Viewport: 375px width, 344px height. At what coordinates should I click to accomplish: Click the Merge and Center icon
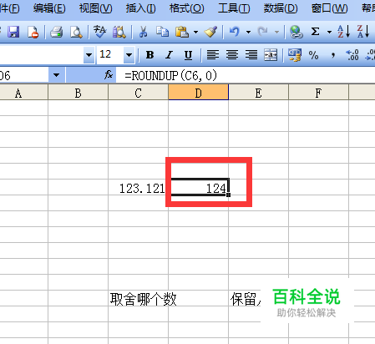click(271, 55)
